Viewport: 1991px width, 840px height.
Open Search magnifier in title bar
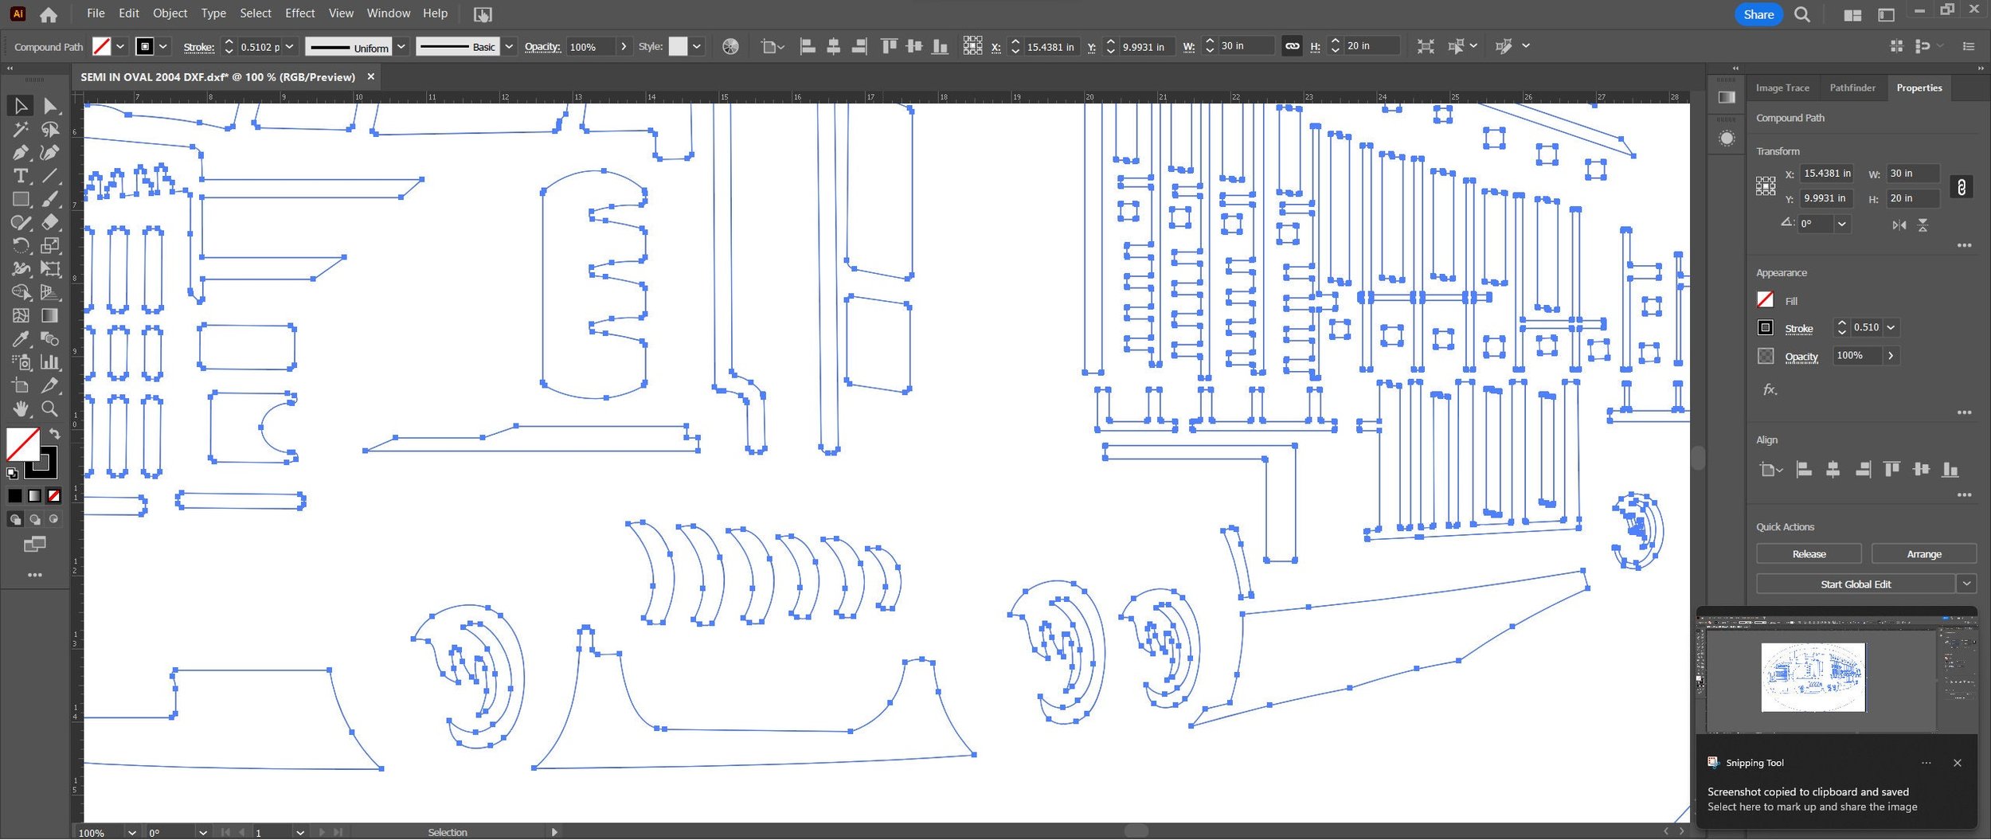[1802, 14]
